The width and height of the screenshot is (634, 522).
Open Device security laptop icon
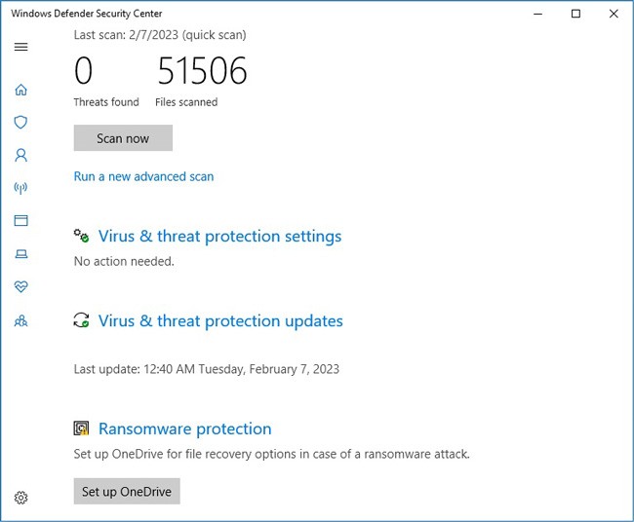coord(21,253)
